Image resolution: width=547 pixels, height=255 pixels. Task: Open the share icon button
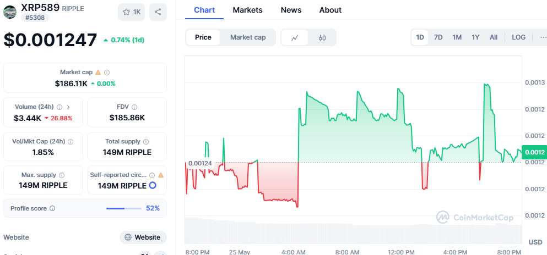[158, 12]
